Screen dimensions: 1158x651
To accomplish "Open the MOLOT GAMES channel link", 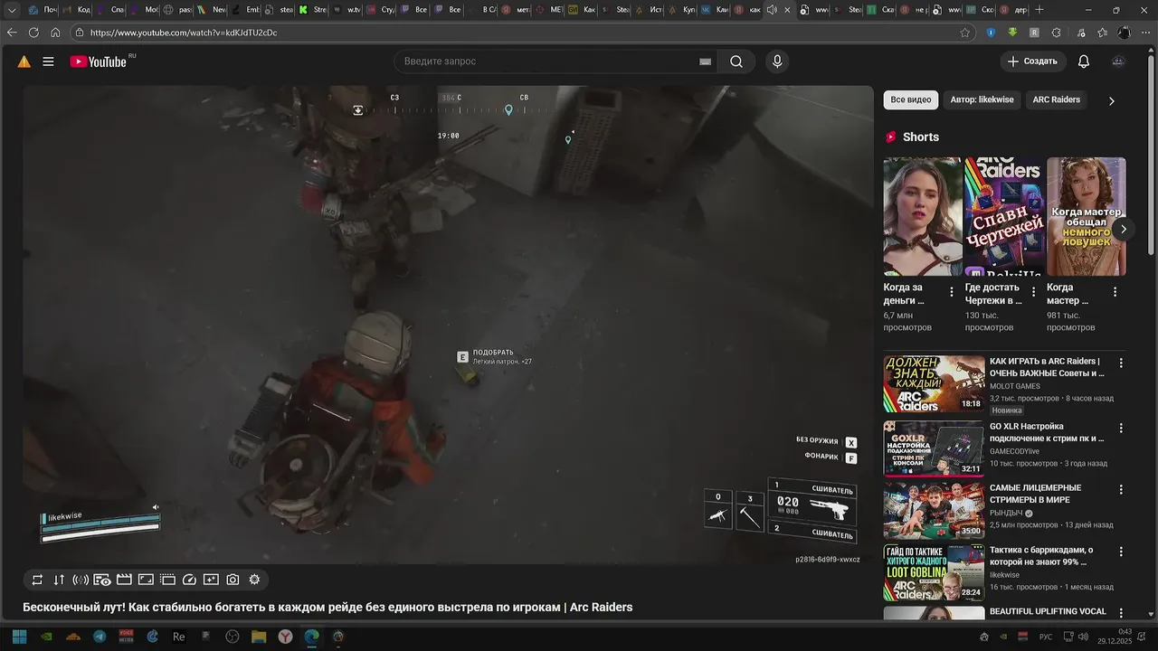I will [1015, 386].
